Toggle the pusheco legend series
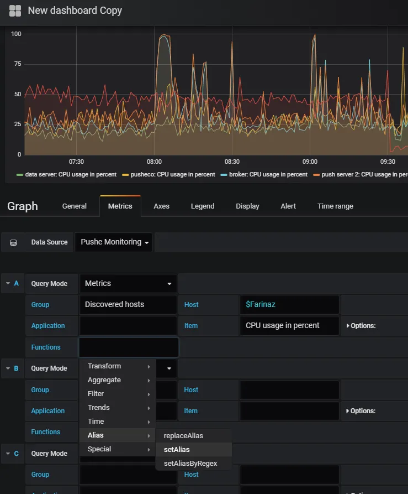Viewport: 408px width, 494px height. click(169, 175)
